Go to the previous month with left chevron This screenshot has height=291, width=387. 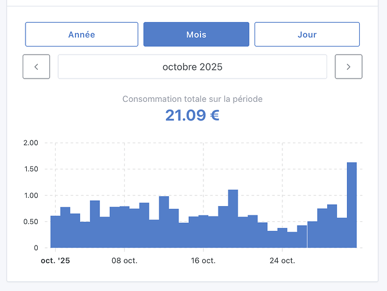[x=36, y=66]
